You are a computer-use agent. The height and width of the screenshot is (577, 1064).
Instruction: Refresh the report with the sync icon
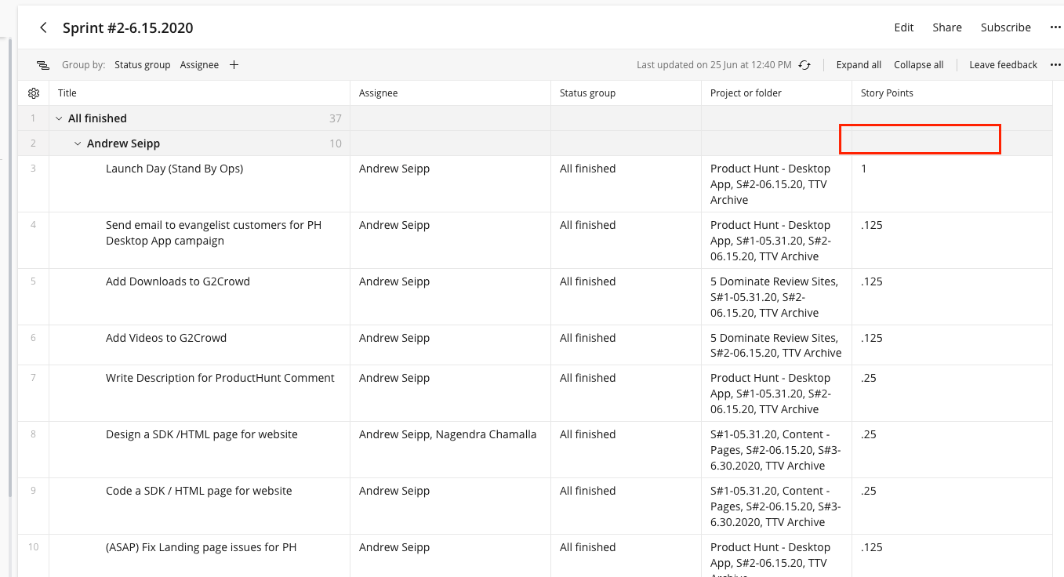[x=804, y=65]
